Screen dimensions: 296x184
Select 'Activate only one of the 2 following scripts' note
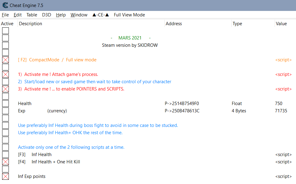pos(71,147)
